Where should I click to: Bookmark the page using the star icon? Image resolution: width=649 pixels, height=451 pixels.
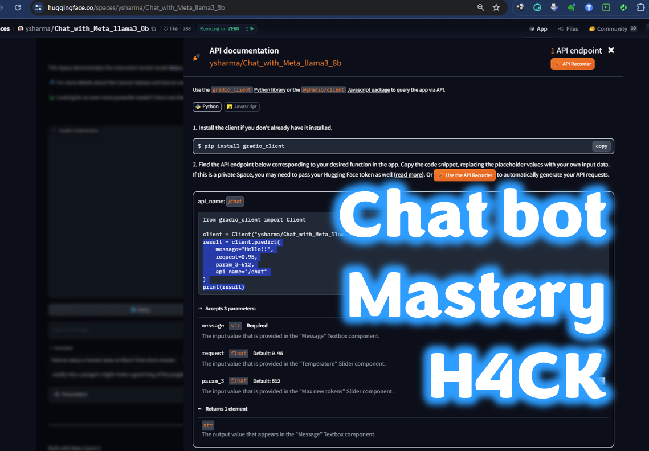[x=496, y=8]
